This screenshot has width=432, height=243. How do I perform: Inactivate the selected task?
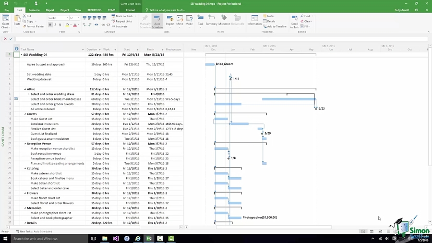coord(120,26)
